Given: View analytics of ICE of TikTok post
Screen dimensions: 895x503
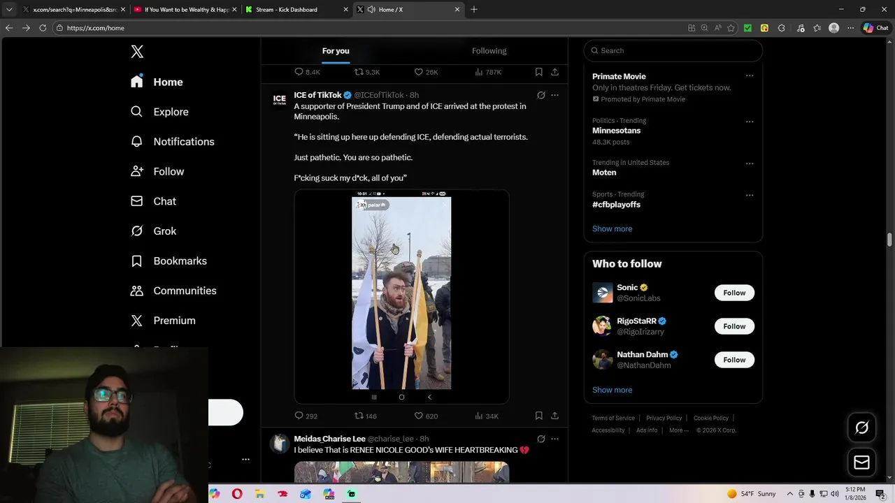Looking at the screenshot, I should coord(486,416).
